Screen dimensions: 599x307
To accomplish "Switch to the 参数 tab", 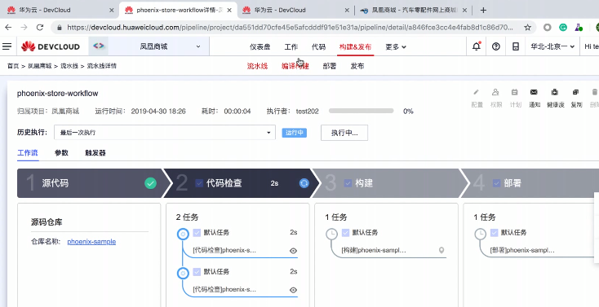I will pyautogui.click(x=61, y=153).
